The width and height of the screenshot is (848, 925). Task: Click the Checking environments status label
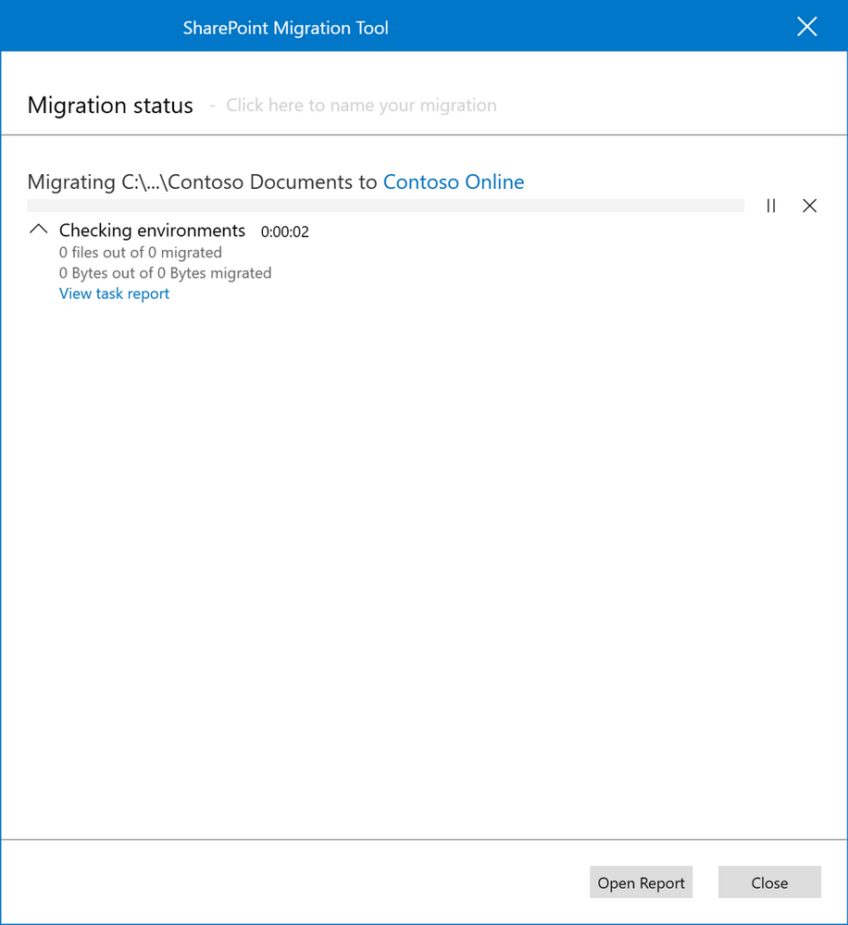pos(152,230)
